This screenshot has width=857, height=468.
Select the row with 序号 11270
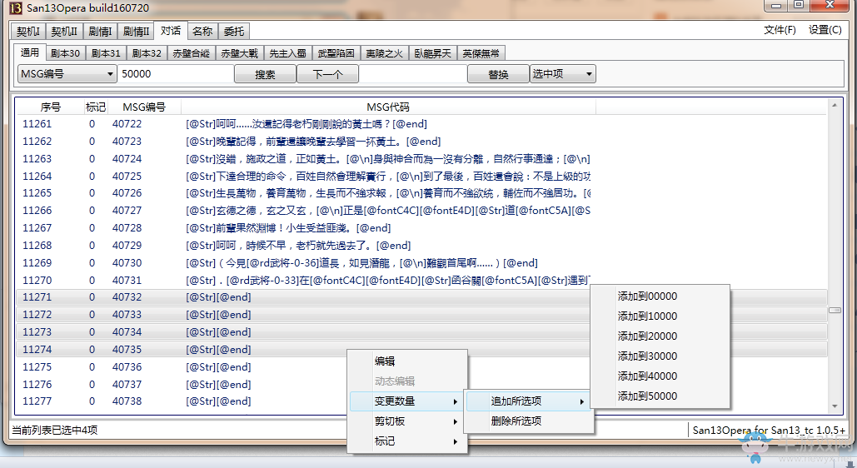(x=421, y=281)
